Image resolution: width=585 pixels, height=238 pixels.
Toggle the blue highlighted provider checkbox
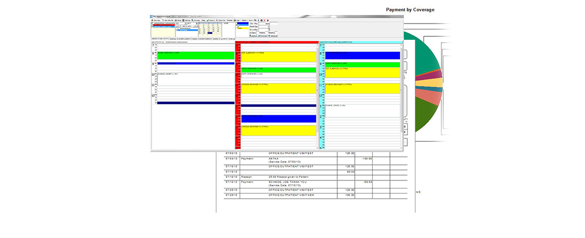click(152, 27)
